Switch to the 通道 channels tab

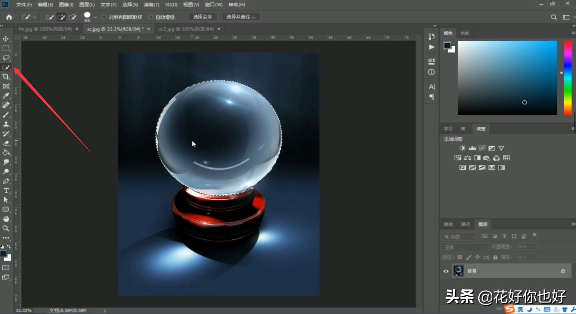coord(448,224)
